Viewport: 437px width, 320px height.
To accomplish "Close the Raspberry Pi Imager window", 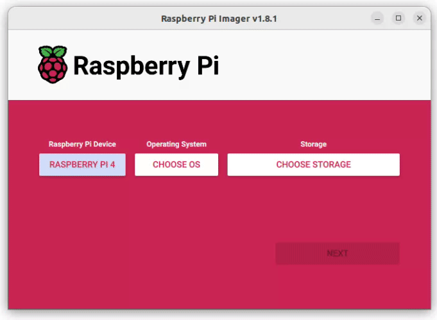I will click(420, 18).
